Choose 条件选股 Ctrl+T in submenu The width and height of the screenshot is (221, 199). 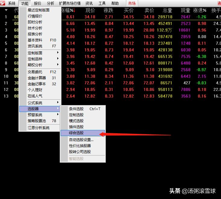point(83,109)
